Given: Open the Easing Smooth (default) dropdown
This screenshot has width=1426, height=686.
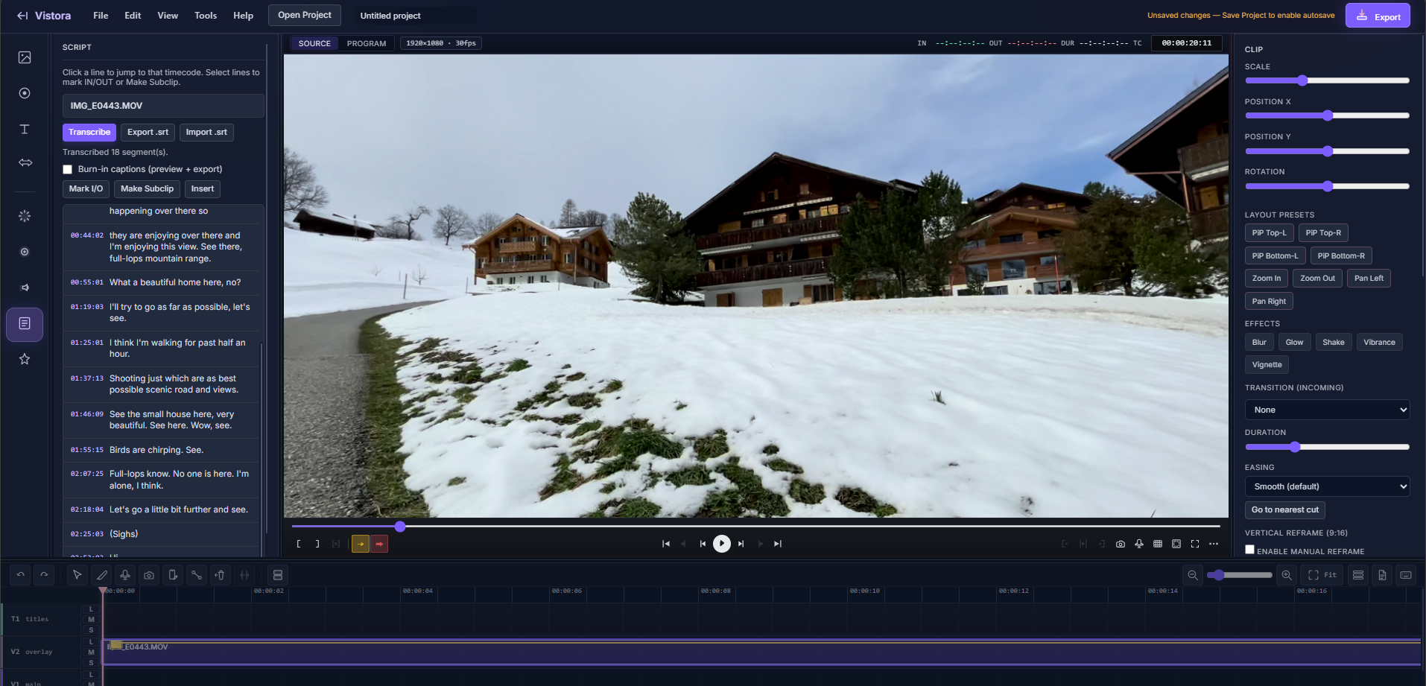Looking at the screenshot, I should [x=1327, y=486].
